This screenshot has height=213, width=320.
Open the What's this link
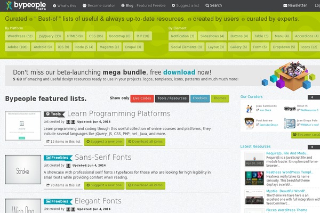pos(65,5)
